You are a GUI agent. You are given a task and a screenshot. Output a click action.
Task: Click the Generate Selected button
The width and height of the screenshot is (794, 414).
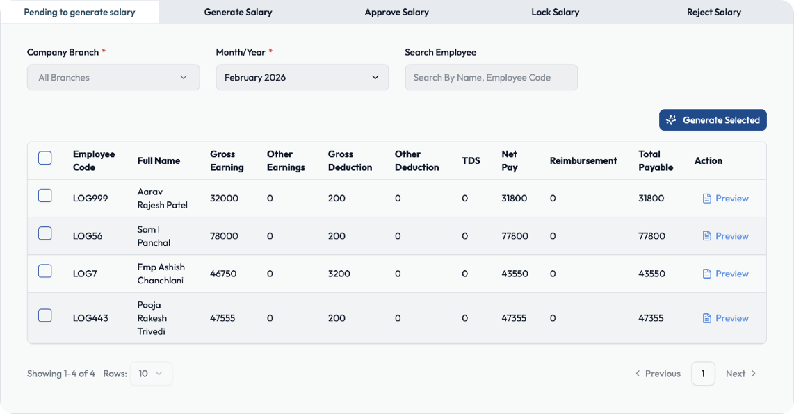(713, 120)
